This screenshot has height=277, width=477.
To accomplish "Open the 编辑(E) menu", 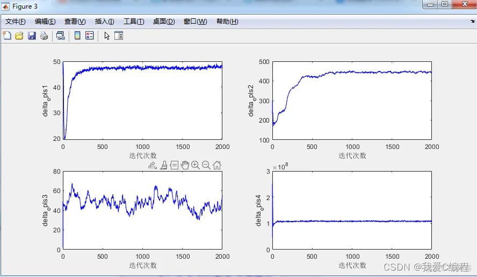I will [x=45, y=22].
